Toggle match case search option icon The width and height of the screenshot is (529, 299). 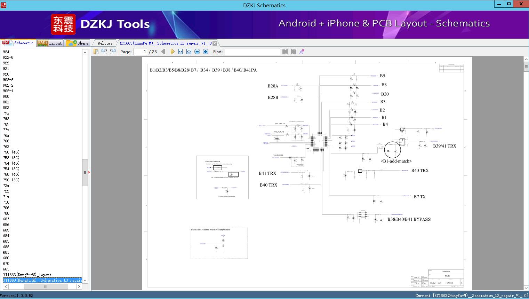[302, 52]
